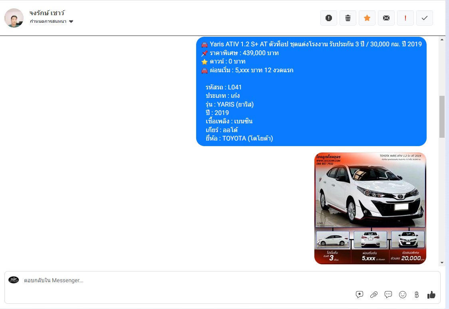
Task: Open the emoji picker smiley icon
Action: (403, 294)
